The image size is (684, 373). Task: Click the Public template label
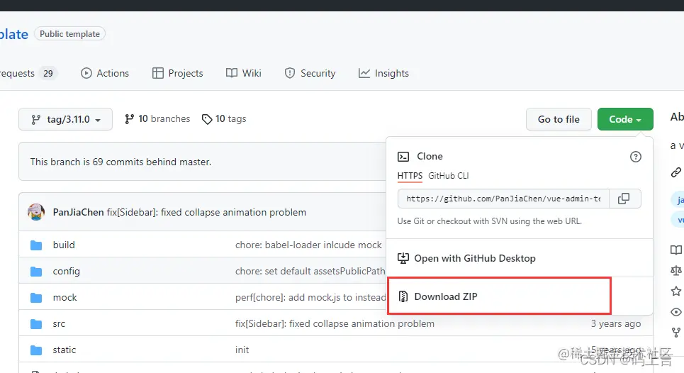(69, 34)
